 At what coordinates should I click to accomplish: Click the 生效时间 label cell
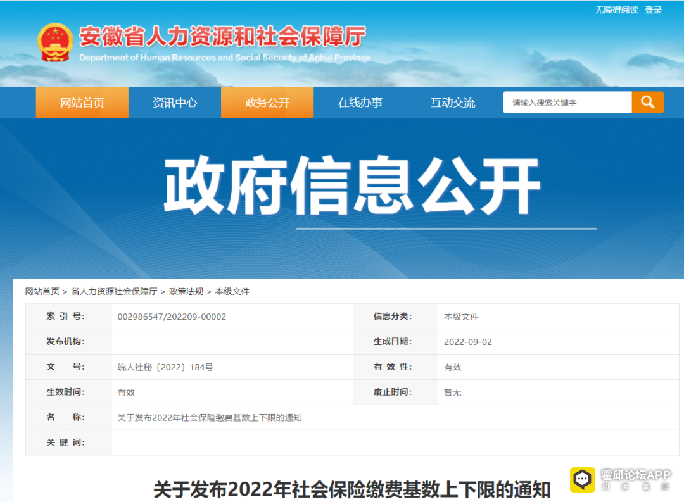coord(68,392)
